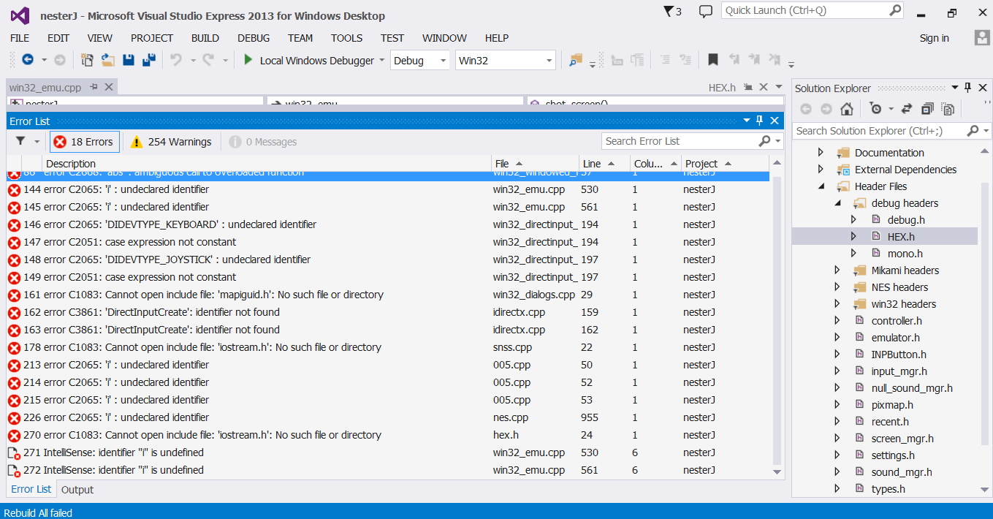Sort by the Line column header

tap(604, 164)
